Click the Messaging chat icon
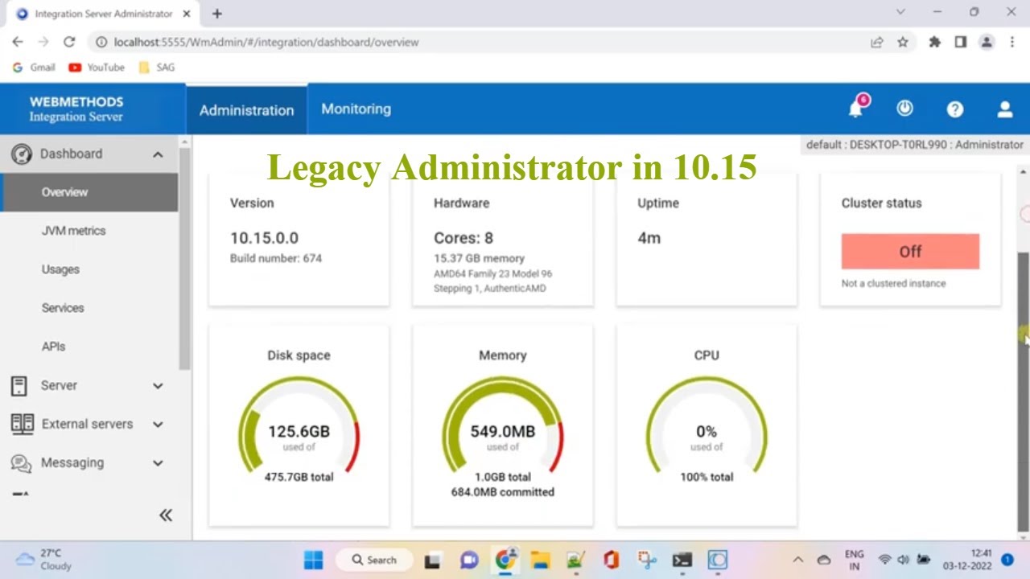1030x579 pixels. (x=21, y=463)
